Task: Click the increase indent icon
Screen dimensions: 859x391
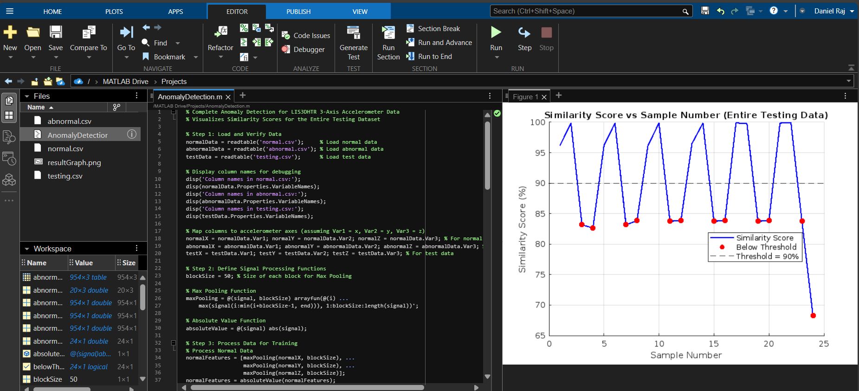Action: pyautogui.click(x=257, y=43)
